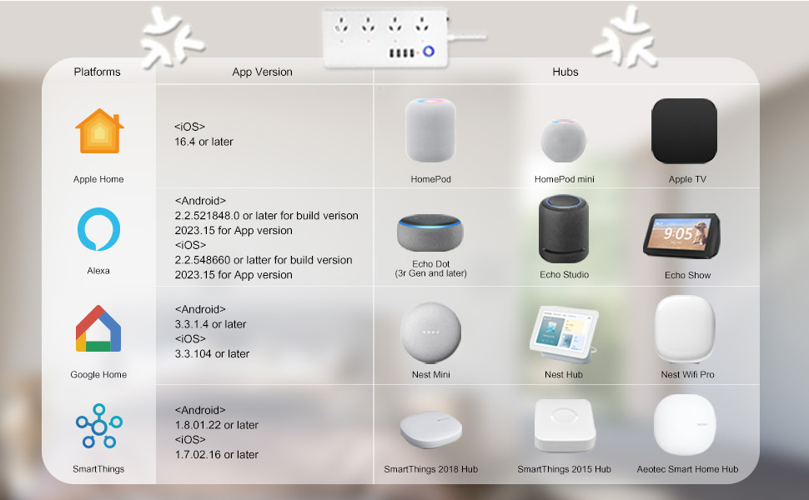Image resolution: width=809 pixels, height=500 pixels.
Task: Click '2.2.521848.0 or later for build verison'
Action: coord(266,216)
